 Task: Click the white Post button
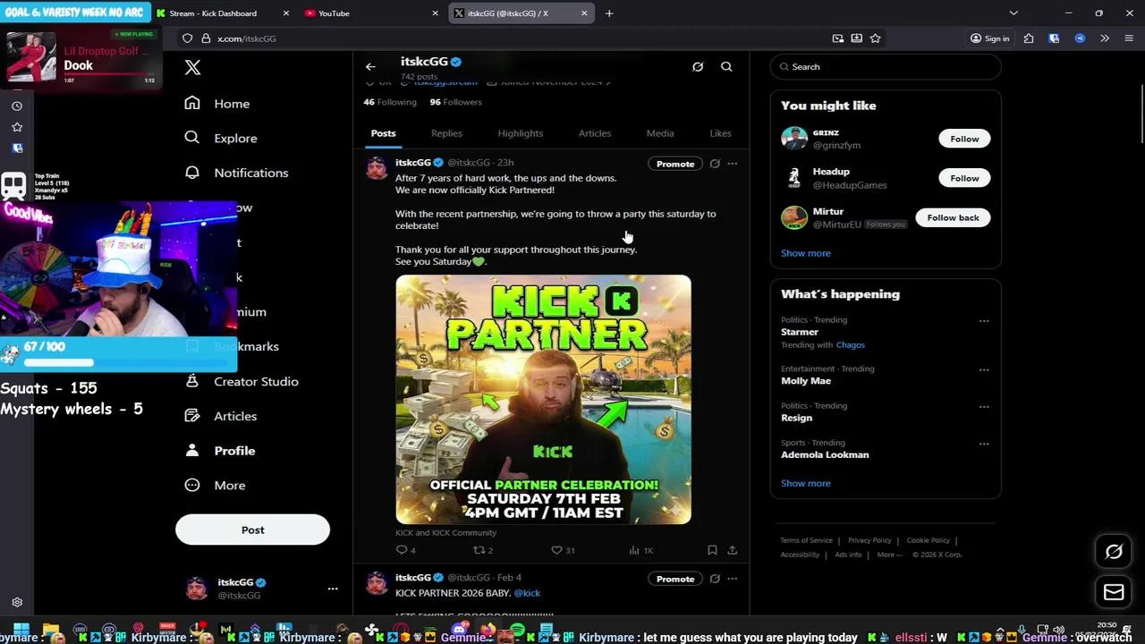(252, 530)
